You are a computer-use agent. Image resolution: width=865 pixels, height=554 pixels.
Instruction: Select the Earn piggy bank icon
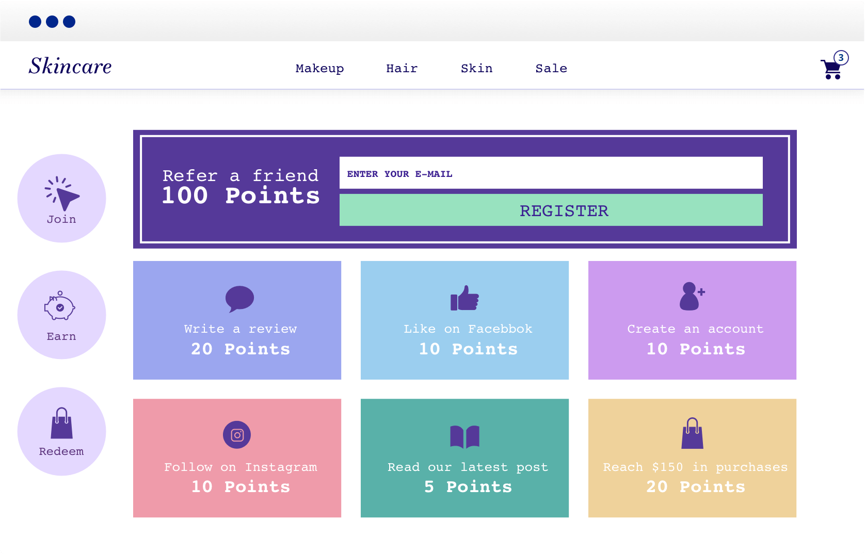pos(58,309)
